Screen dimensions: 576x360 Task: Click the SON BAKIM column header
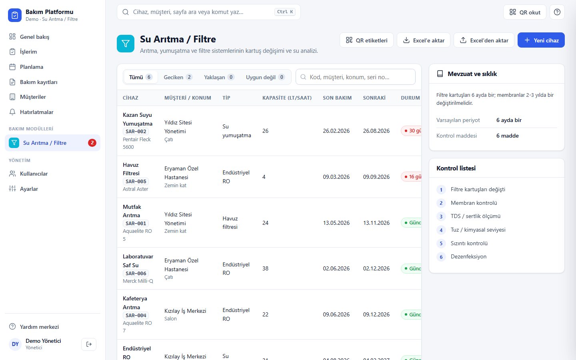(x=337, y=98)
